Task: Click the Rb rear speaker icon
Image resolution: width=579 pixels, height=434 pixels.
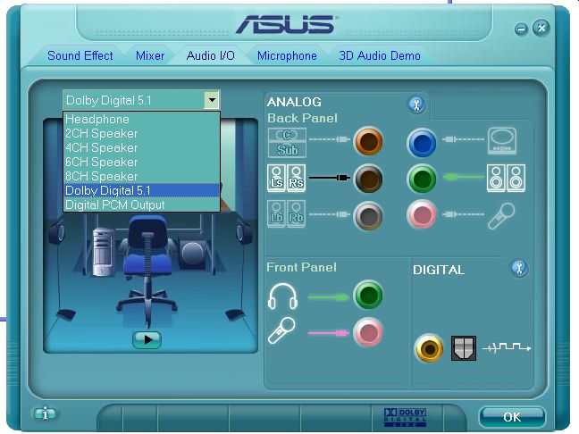Action: [x=296, y=213]
